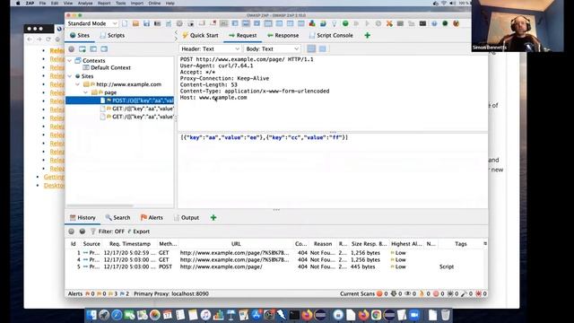Click the yellow flag counter showing 3

[x=113, y=293]
